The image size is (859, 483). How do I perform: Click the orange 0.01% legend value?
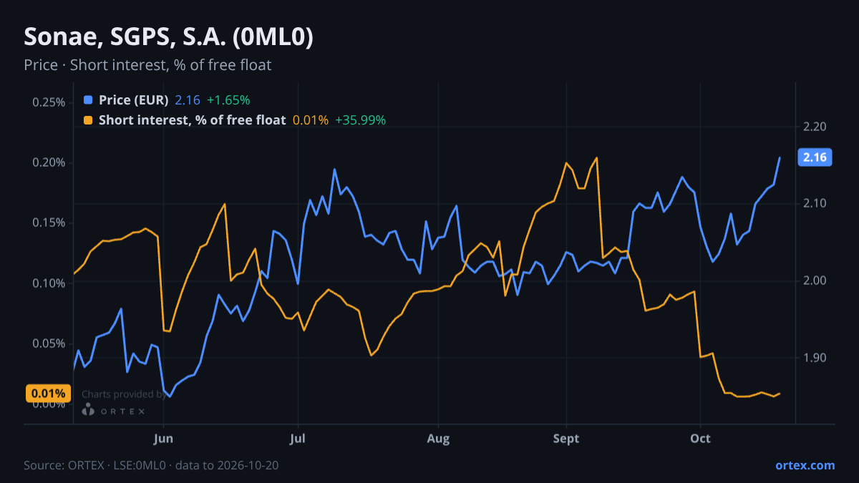(311, 120)
